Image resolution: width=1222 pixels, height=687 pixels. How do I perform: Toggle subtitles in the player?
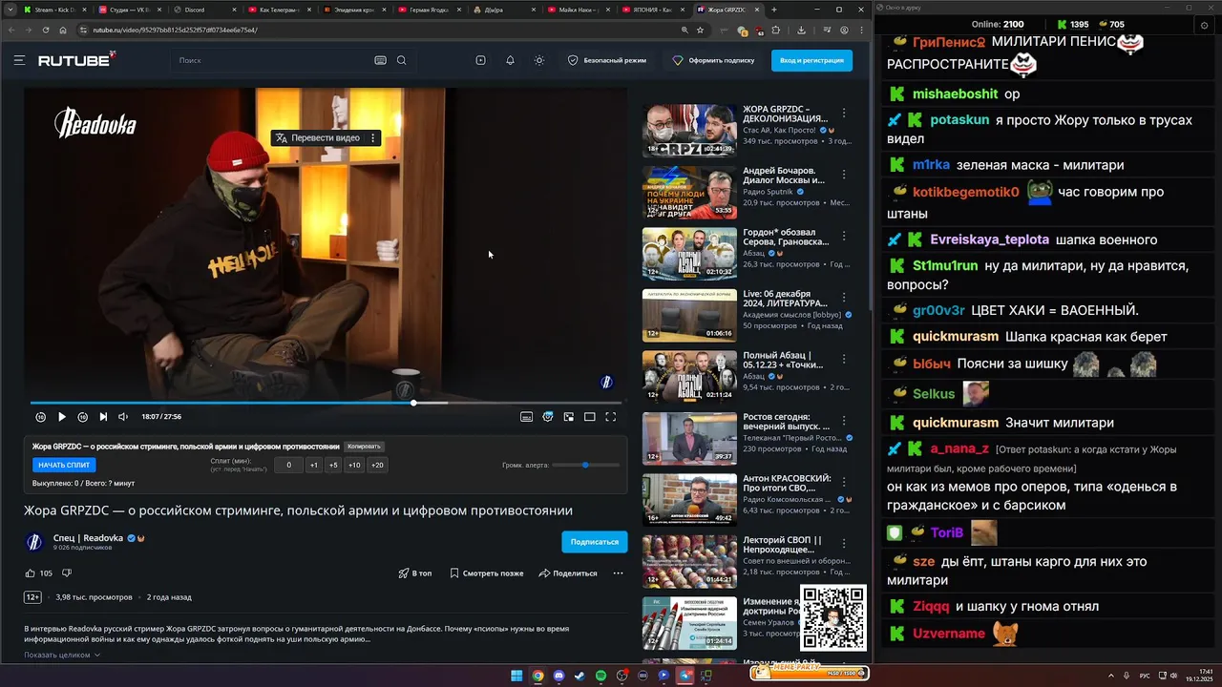[526, 417]
